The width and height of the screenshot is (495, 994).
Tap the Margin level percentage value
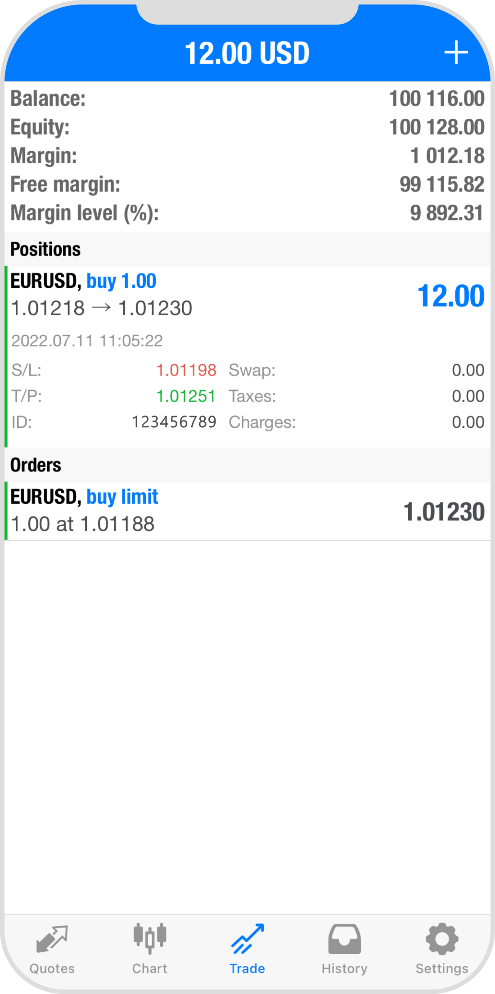[446, 213]
